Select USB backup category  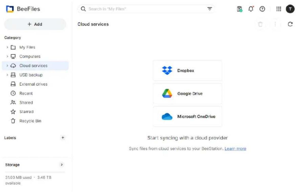tap(35, 75)
